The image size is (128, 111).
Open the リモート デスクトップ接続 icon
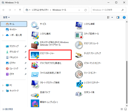tap(35, 84)
